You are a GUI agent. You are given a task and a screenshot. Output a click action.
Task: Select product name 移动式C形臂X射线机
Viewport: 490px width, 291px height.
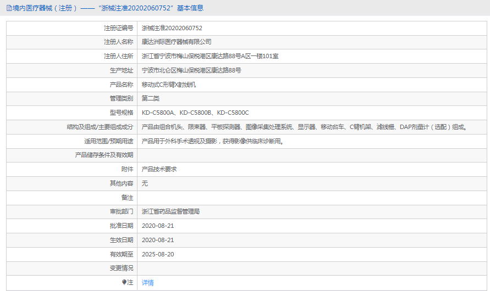pyautogui.click(x=169, y=85)
